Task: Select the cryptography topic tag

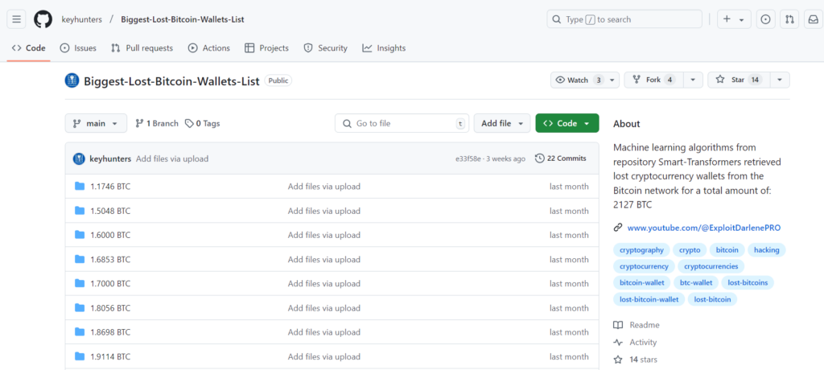Action: point(641,250)
